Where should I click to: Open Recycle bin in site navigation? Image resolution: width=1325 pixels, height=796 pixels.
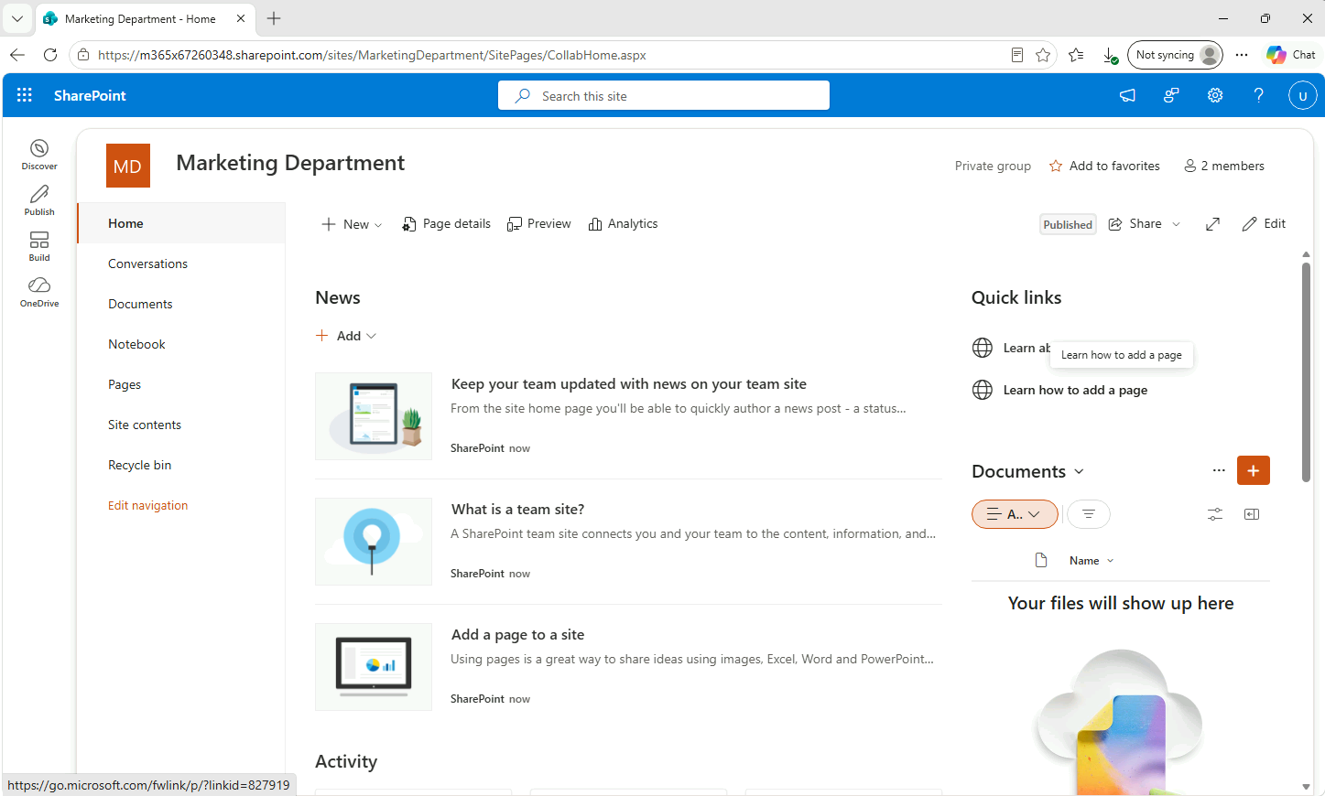pos(139,465)
